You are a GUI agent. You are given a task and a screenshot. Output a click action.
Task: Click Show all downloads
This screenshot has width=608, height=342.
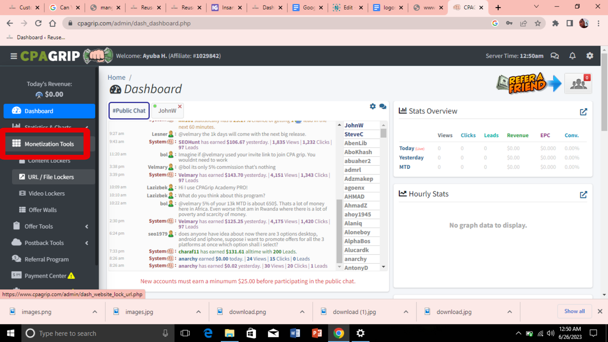pos(574,311)
